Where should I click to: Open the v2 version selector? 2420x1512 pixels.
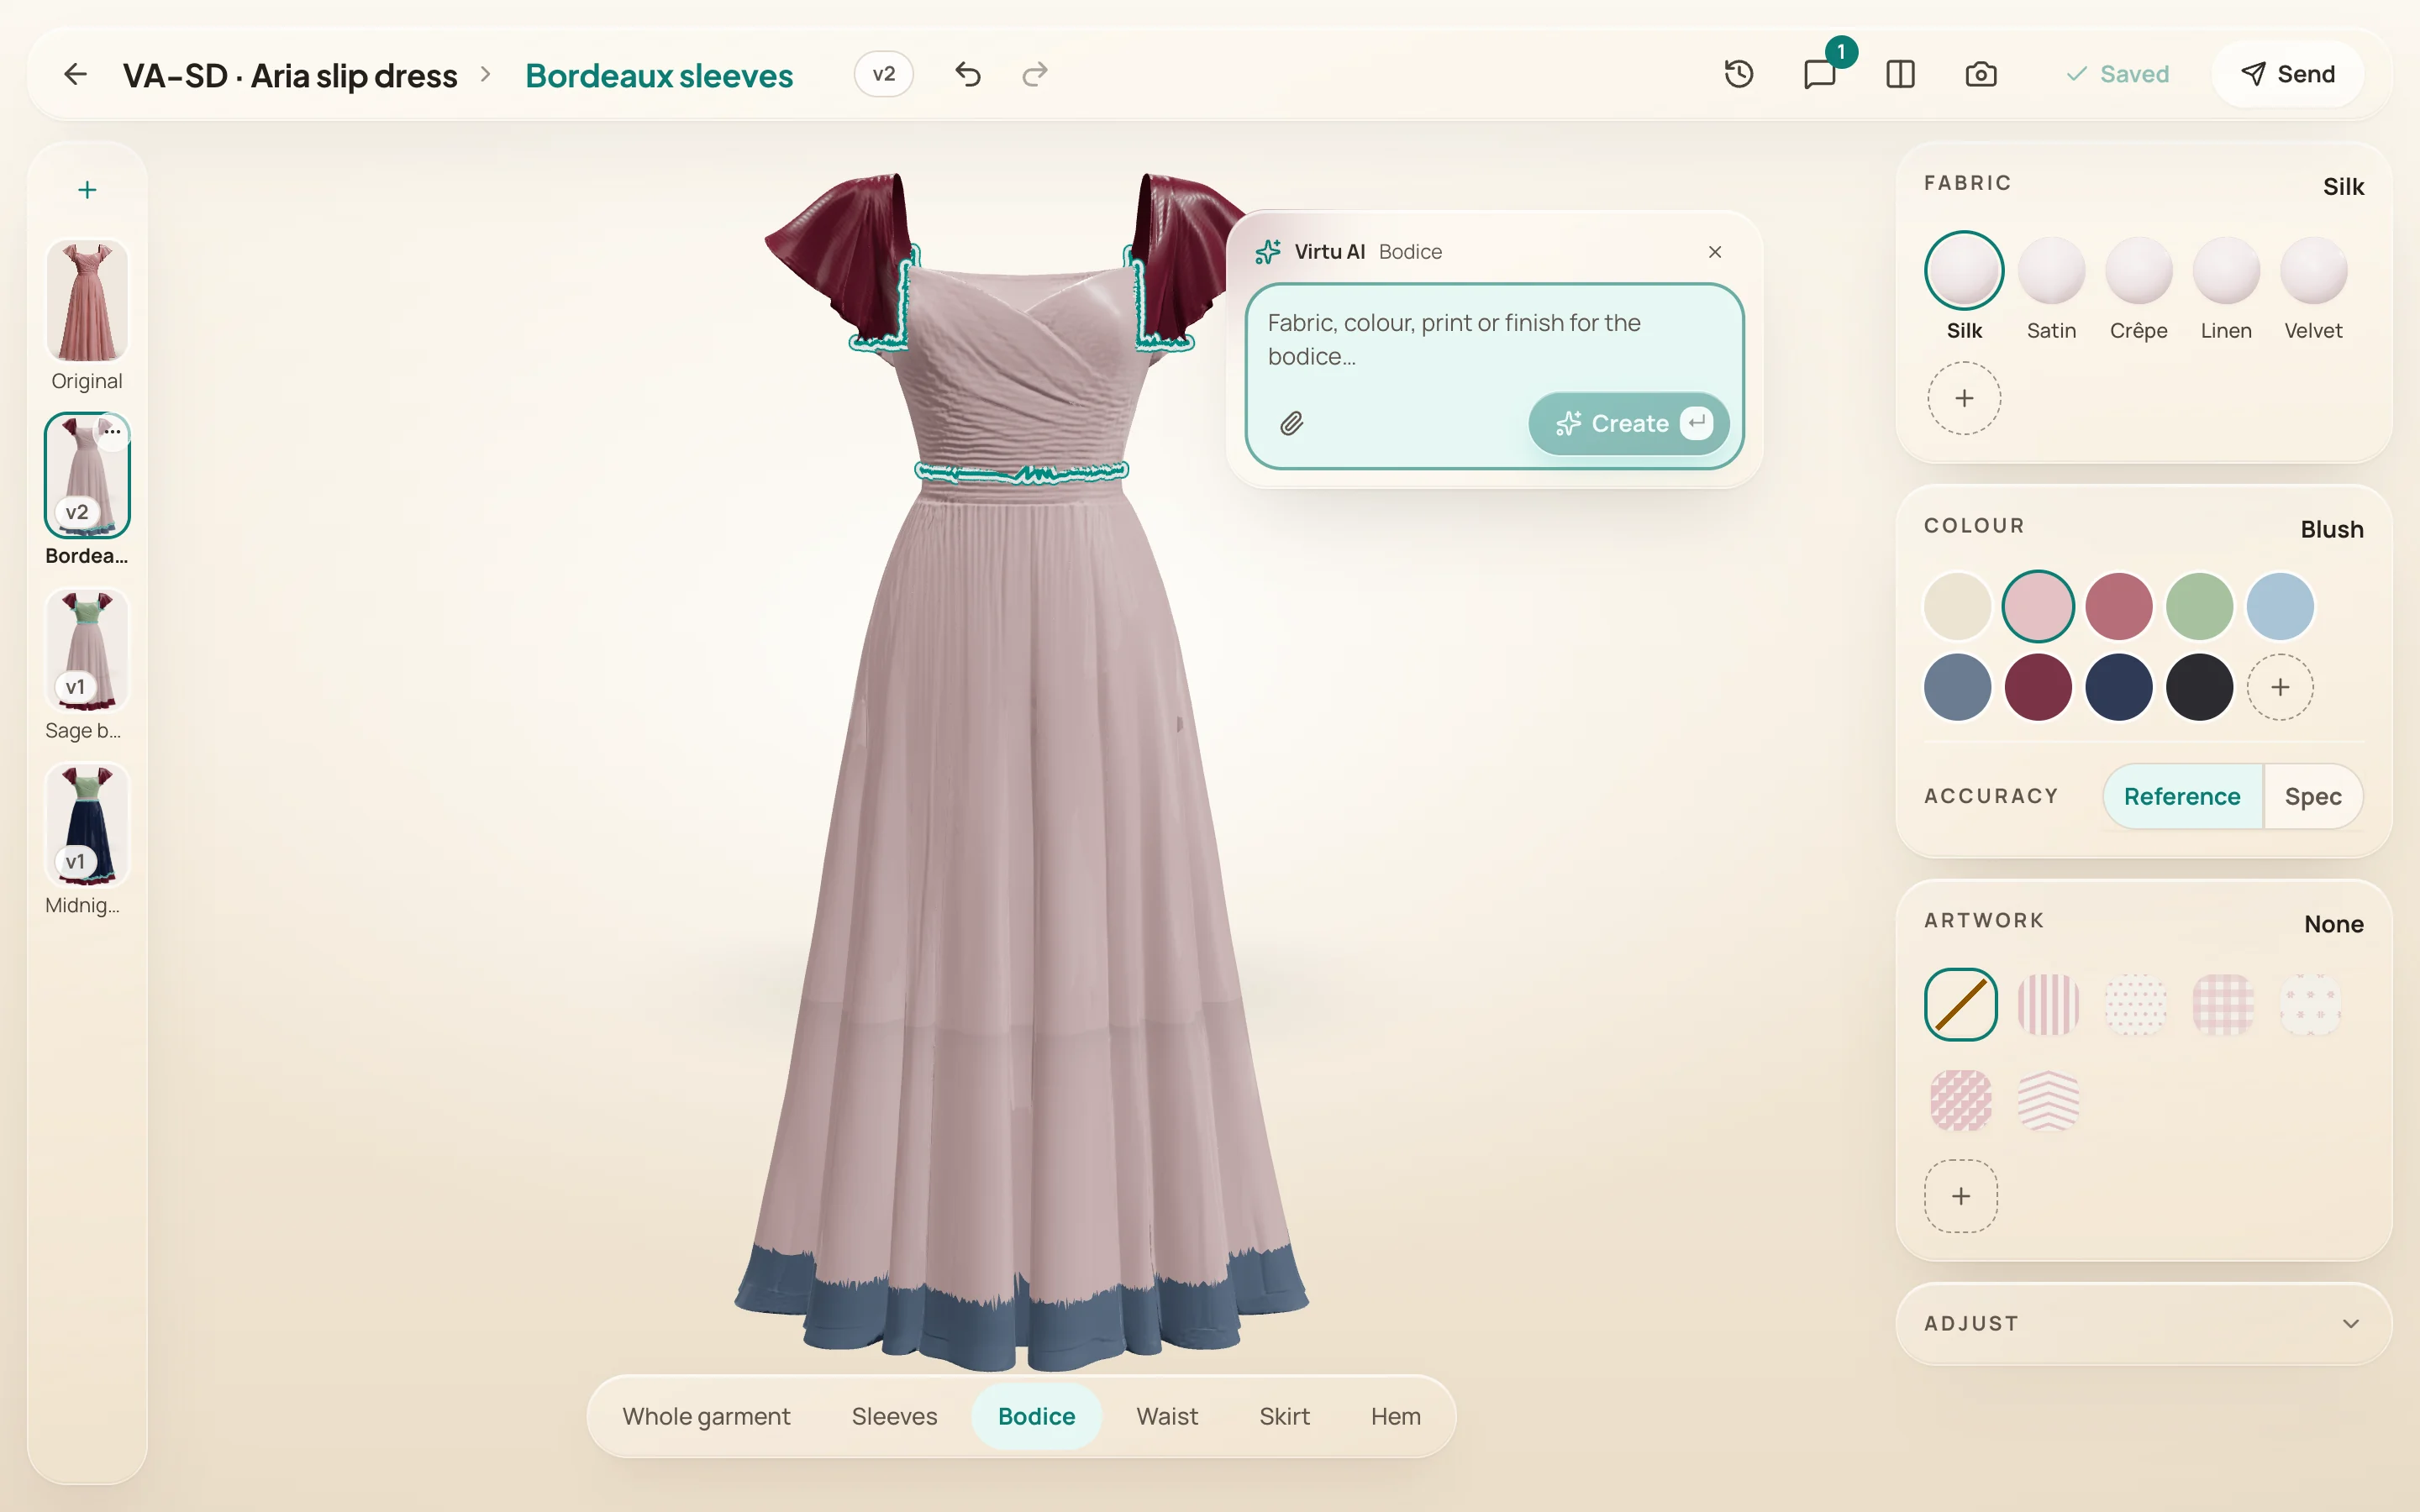[883, 74]
